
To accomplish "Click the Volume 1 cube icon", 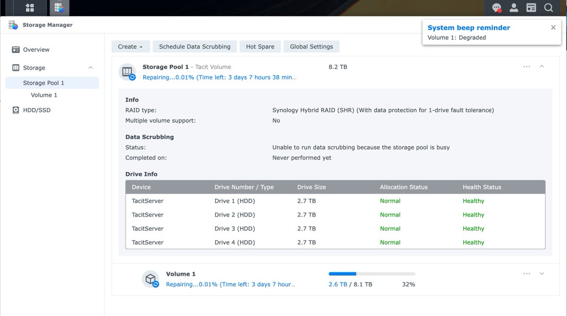I will pyautogui.click(x=151, y=279).
